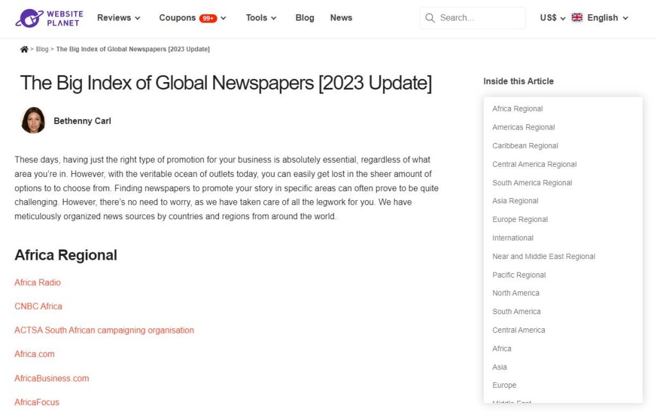657x411 pixels.
Task: Expand the Reviews dropdown menu
Action: [119, 18]
